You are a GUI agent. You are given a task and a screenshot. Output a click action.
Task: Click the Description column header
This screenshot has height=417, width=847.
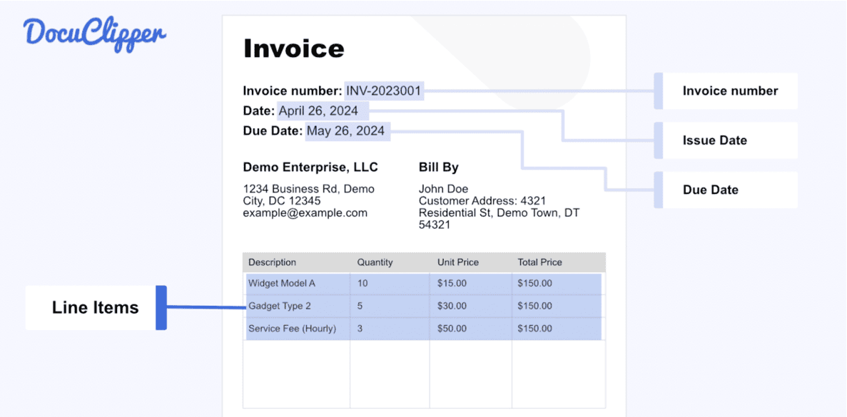[272, 262]
